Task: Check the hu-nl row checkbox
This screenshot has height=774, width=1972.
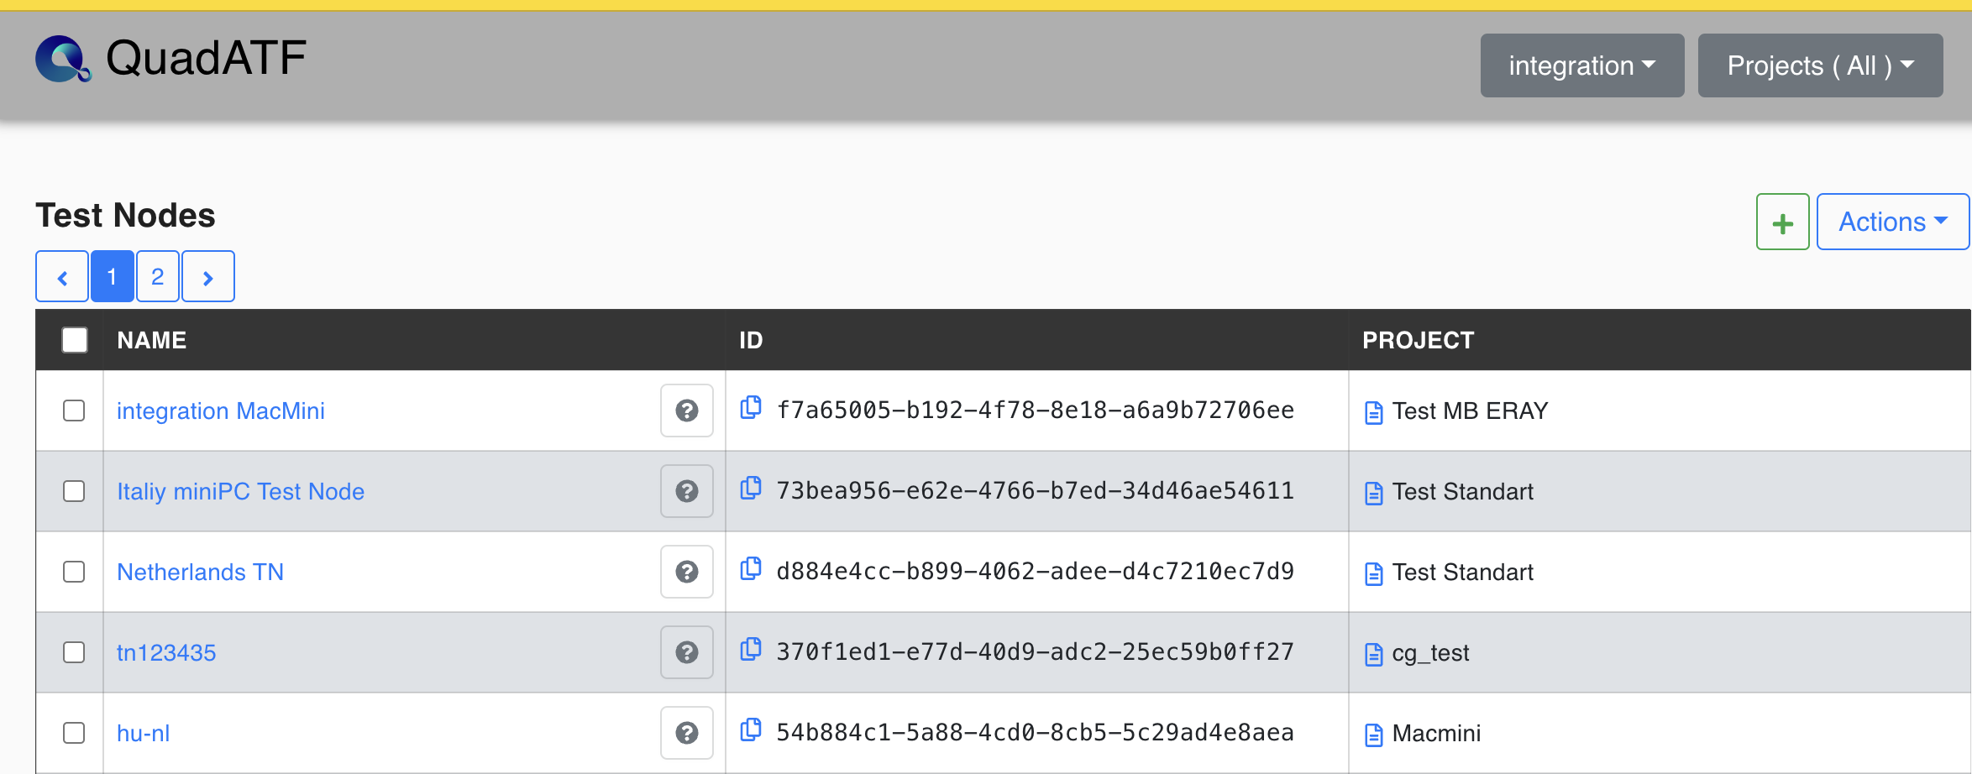Action: pos(74,733)
